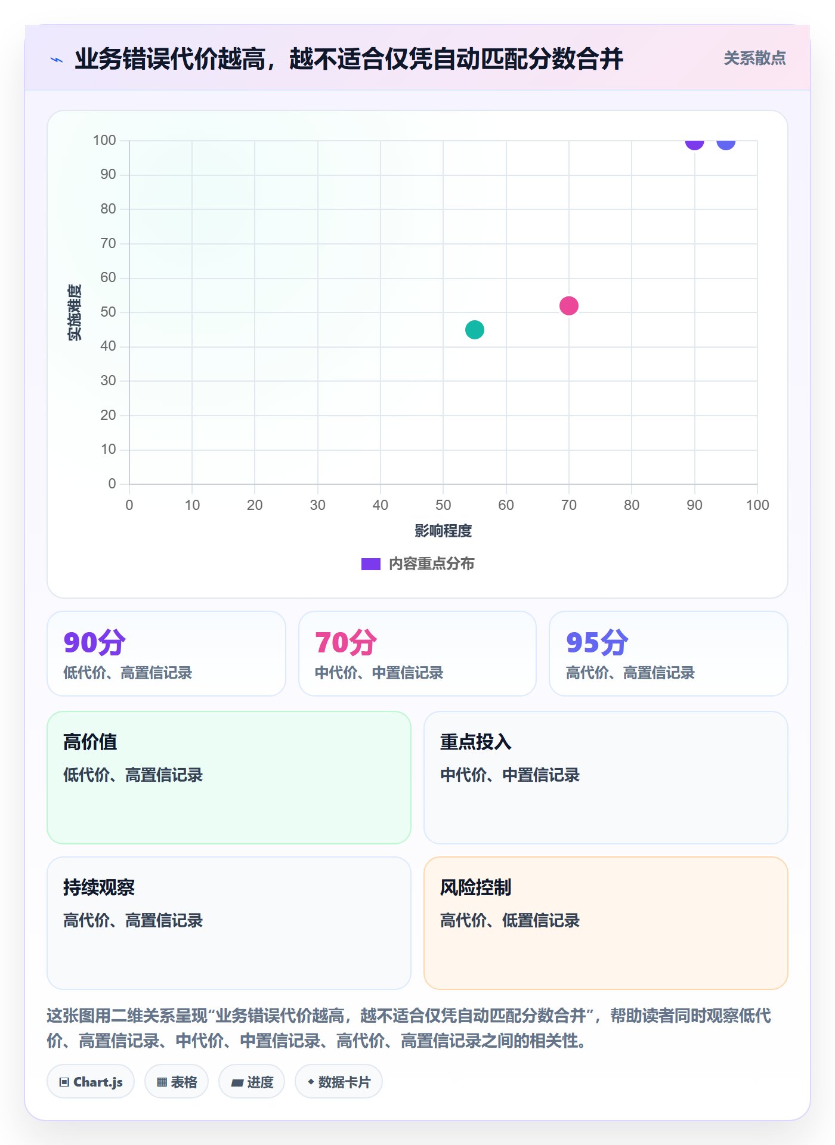Click the teal scatter data point
The height and width of the screenshot is (1145, 835).
[474, 330]
